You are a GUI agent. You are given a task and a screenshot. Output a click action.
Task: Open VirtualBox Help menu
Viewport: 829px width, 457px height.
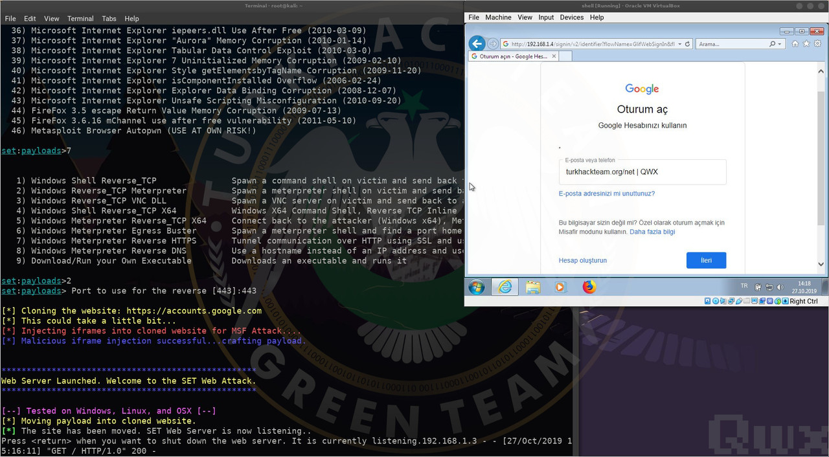[x=597, y=17]
